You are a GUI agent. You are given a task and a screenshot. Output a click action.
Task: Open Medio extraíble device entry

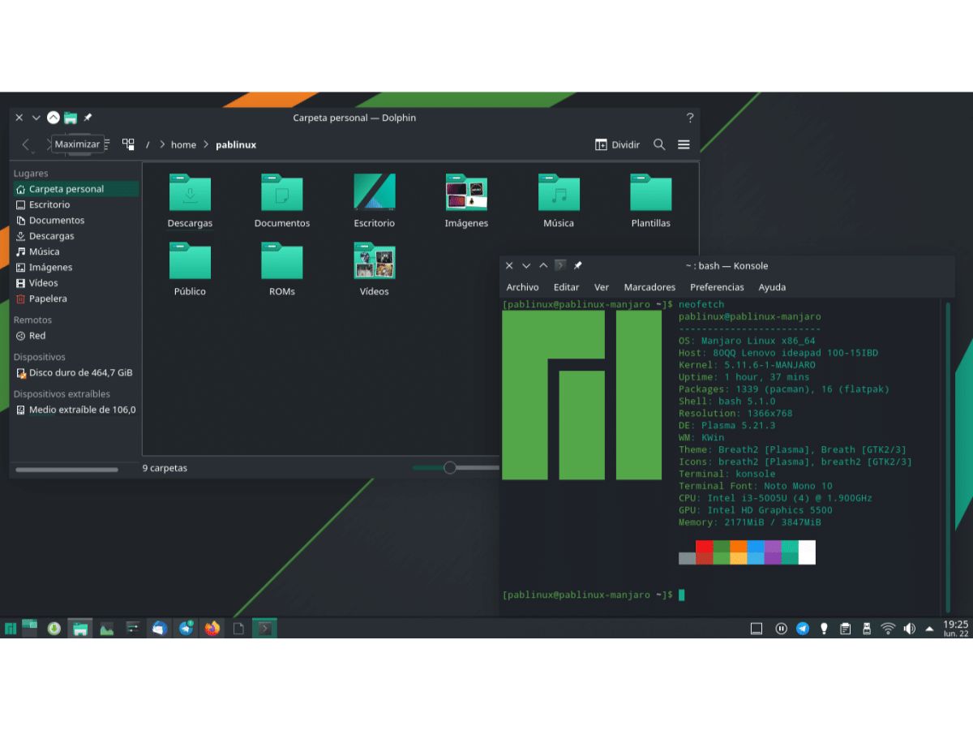(75, 410)
